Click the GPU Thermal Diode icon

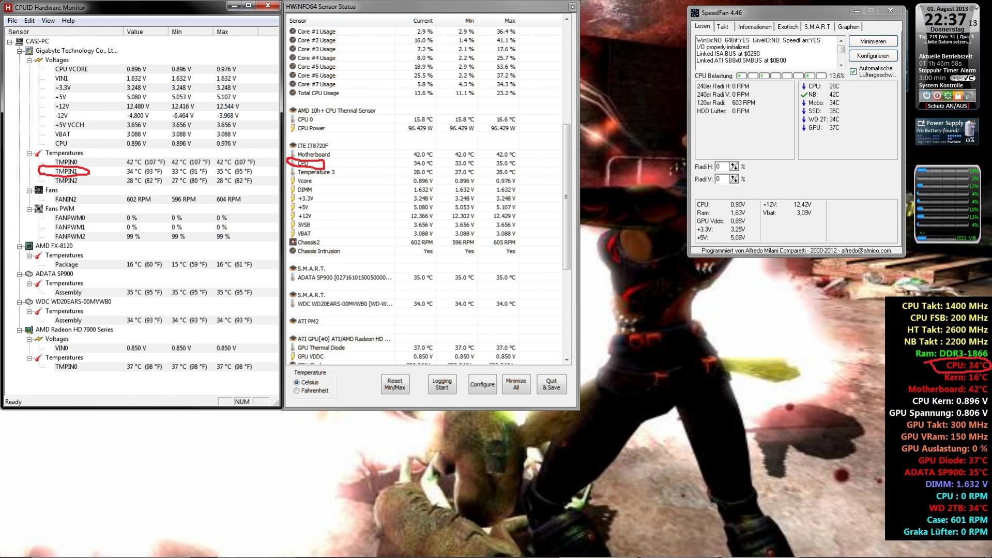[293, 348]
